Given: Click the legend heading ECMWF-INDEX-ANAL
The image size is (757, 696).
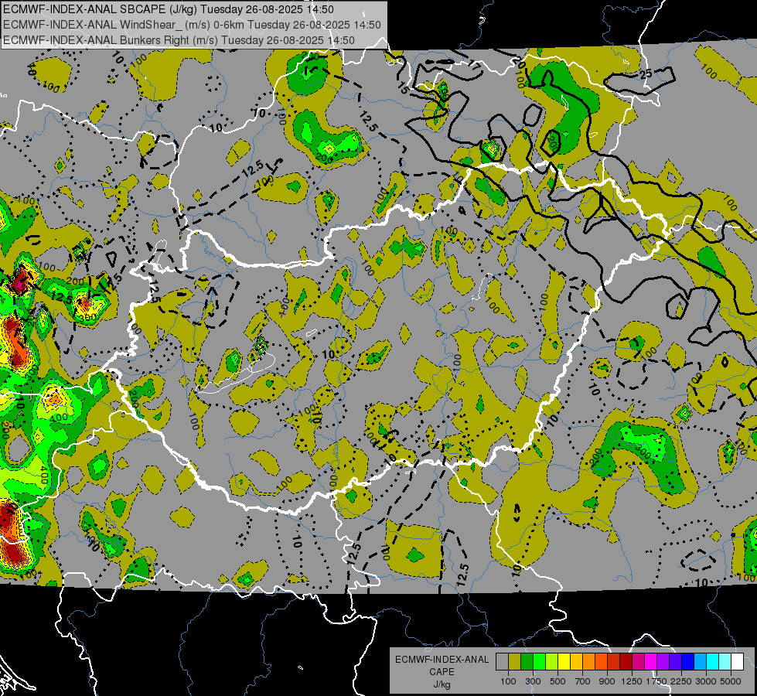Looking at the screenshot, I should pos(442,660).
